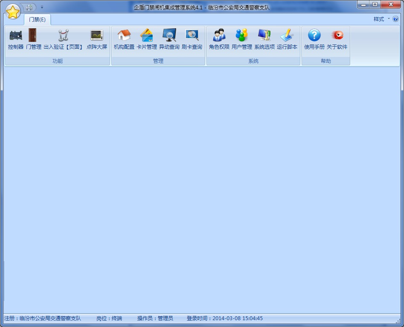Click the 岗位：终端 status entry
This screenshot has width=404, height=327.
coord(109,318)
